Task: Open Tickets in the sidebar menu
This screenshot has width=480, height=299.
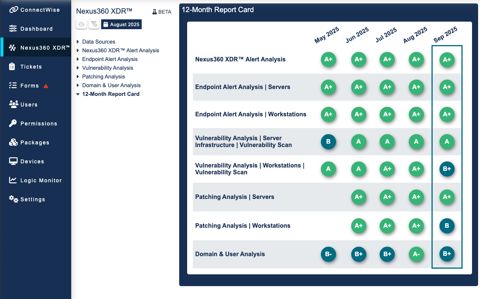Action: (36, 66)
